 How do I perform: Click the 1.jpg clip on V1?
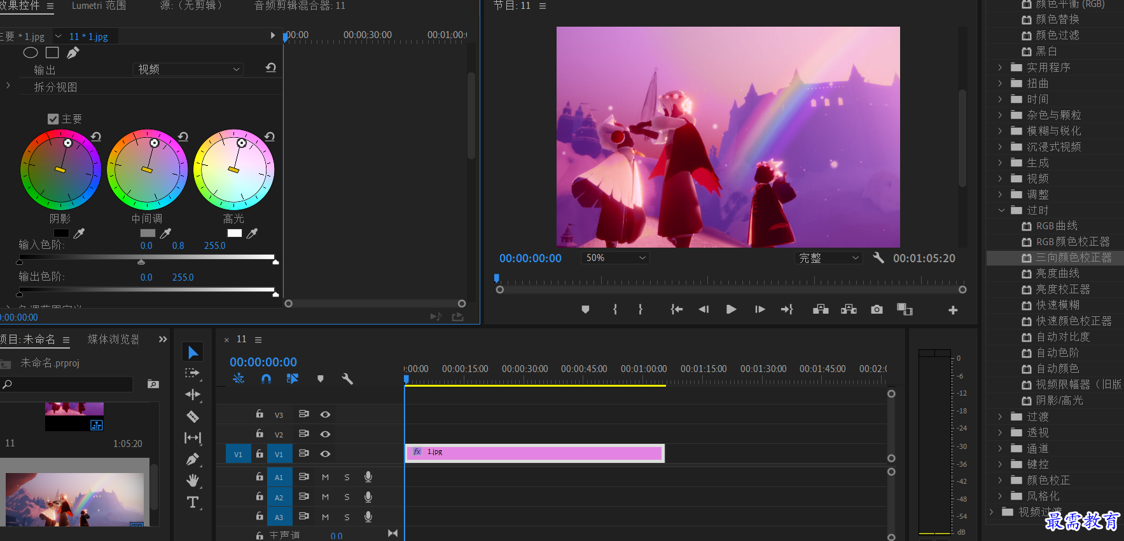pos(534,453)
